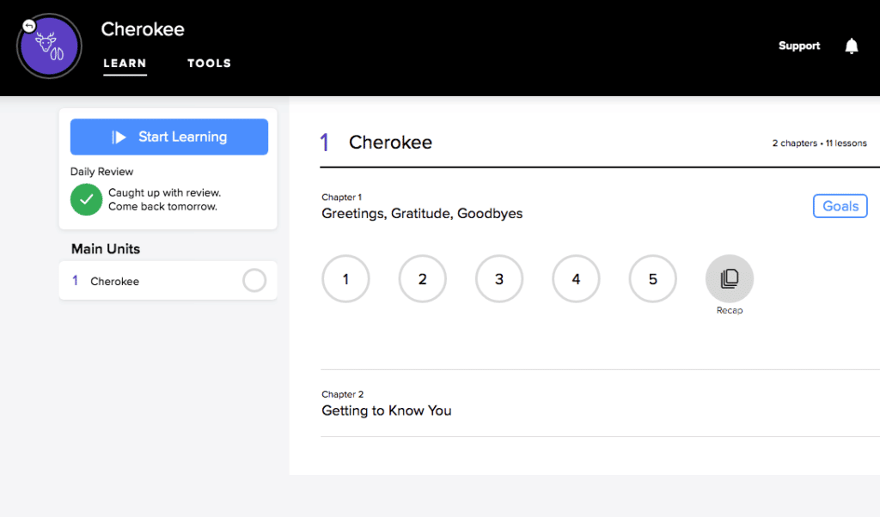880x517 pixels.
Task: Switch to the Tools tab
Action: [x=209, y=64]
